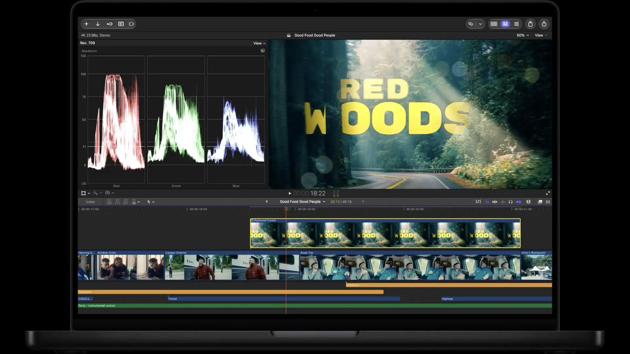Click the timeline index lanes icon
Viewport: 630px width, 354px height.
[478, 202]
